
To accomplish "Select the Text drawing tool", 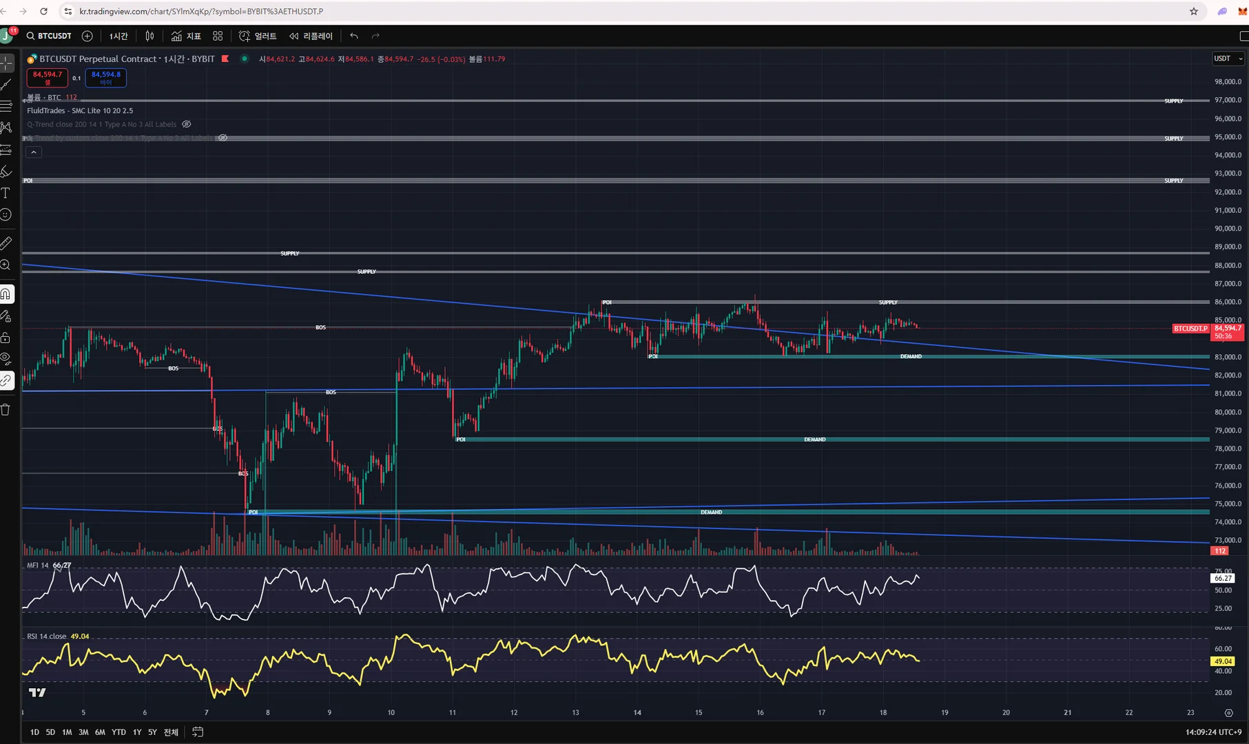I will pyautogui.click(x=6, y=193).
